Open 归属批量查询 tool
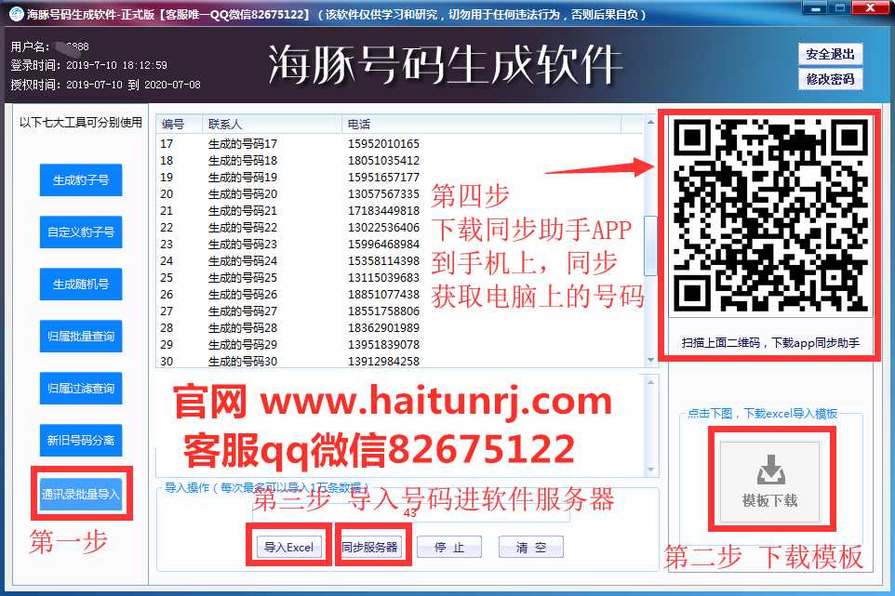Screen dimensions: 895x596 pyautogui.click(x=81, y=336)
